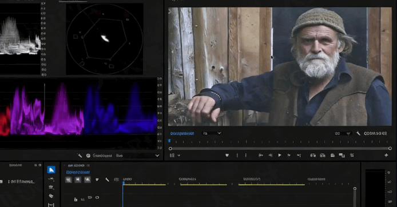Screen dimensions: 397x207
Task: Toggle Linked Selection in the Timeline
Action: click(x=88, y=180)
